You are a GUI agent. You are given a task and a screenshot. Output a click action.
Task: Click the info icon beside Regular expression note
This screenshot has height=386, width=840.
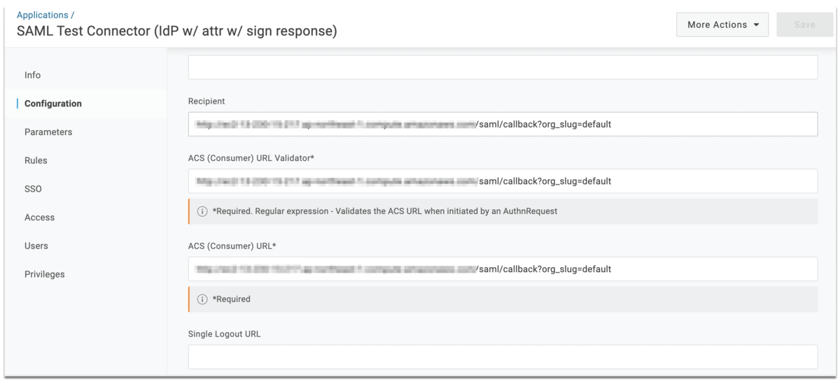pos(202,211)
